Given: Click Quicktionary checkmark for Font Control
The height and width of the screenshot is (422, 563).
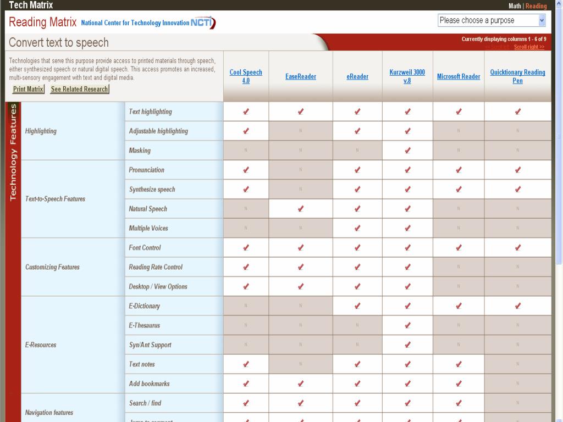Looking at the screenshot, I should [x=518, y=248].
